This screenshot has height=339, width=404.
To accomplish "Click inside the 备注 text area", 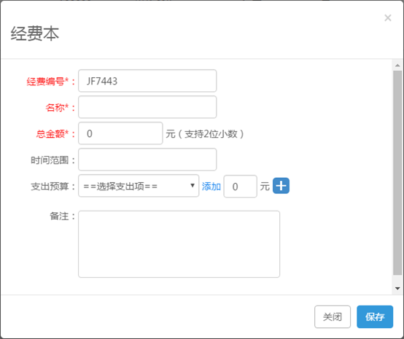I will tap(179, 244).
